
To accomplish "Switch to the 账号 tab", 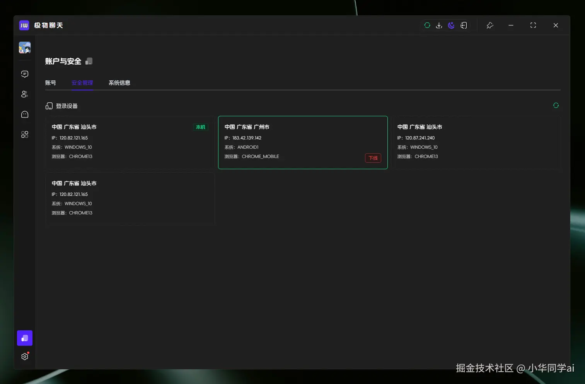I will click(x=51, y=83).
